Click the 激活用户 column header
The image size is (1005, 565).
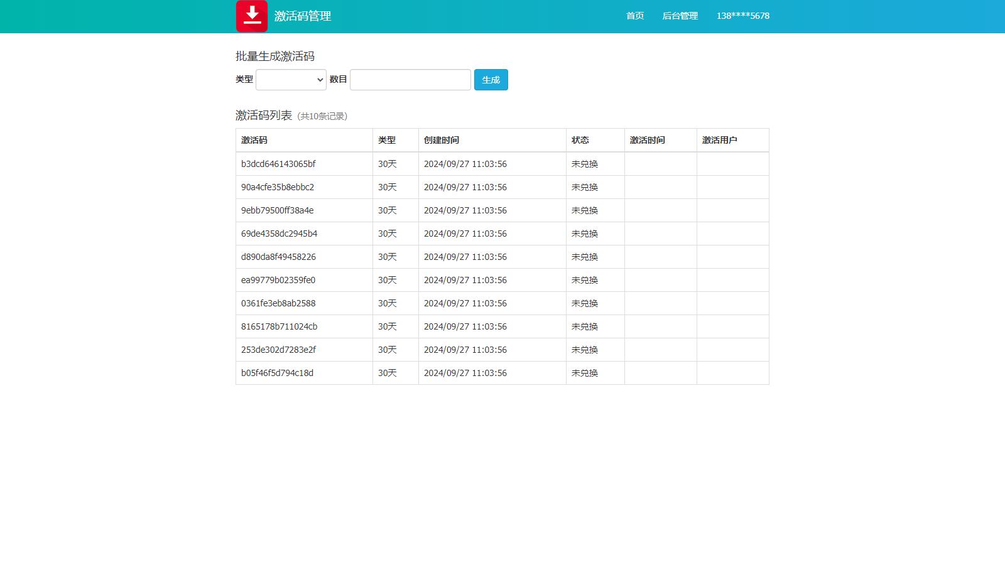[x=719, y=140]
